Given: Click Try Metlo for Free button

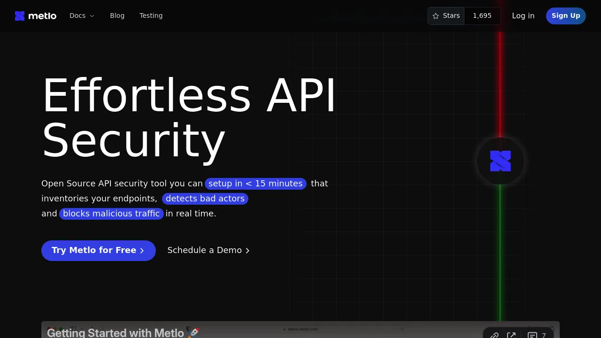Looking at the screenshot, I should coord(99,251).
